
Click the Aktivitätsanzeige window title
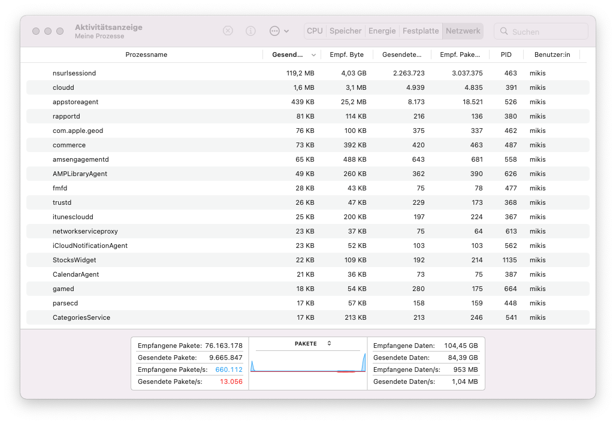pyautogui.click(x=108, y=27)
